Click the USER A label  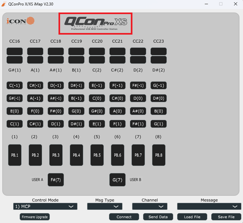(37, 180)
